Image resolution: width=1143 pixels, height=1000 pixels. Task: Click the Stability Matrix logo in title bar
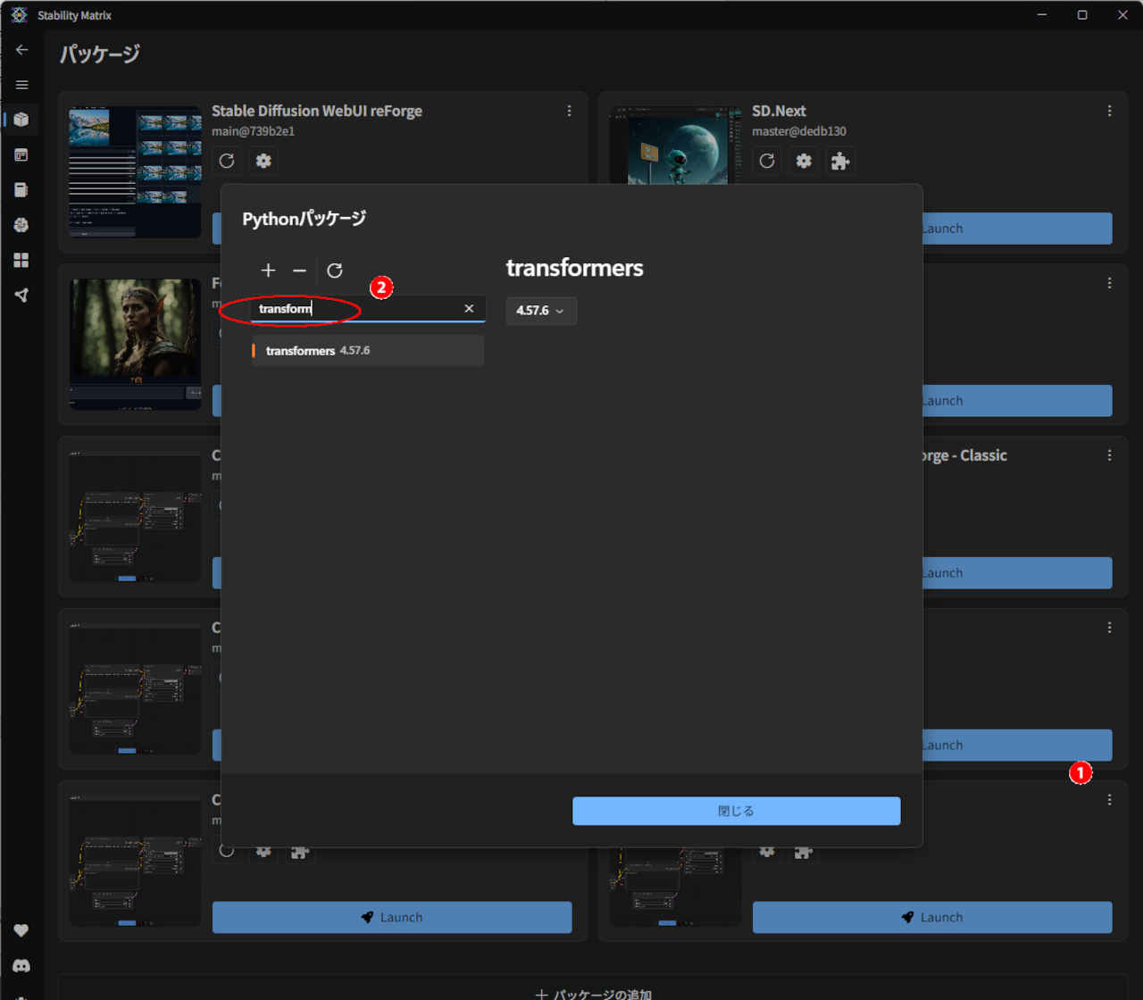pos(19,15)
